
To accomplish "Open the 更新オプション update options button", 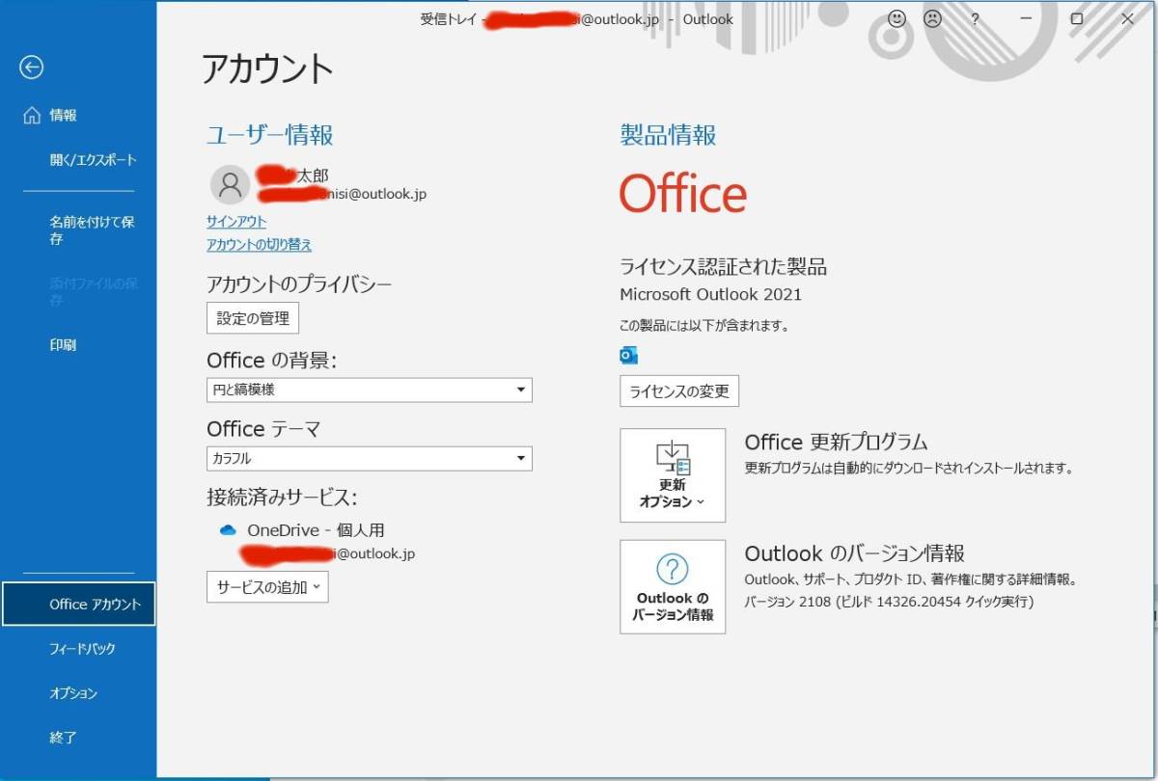I will coord(673,475).
